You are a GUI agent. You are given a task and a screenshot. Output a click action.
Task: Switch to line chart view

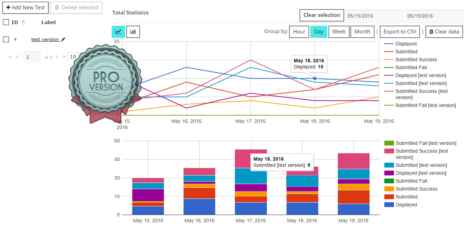tap(118, 32)
